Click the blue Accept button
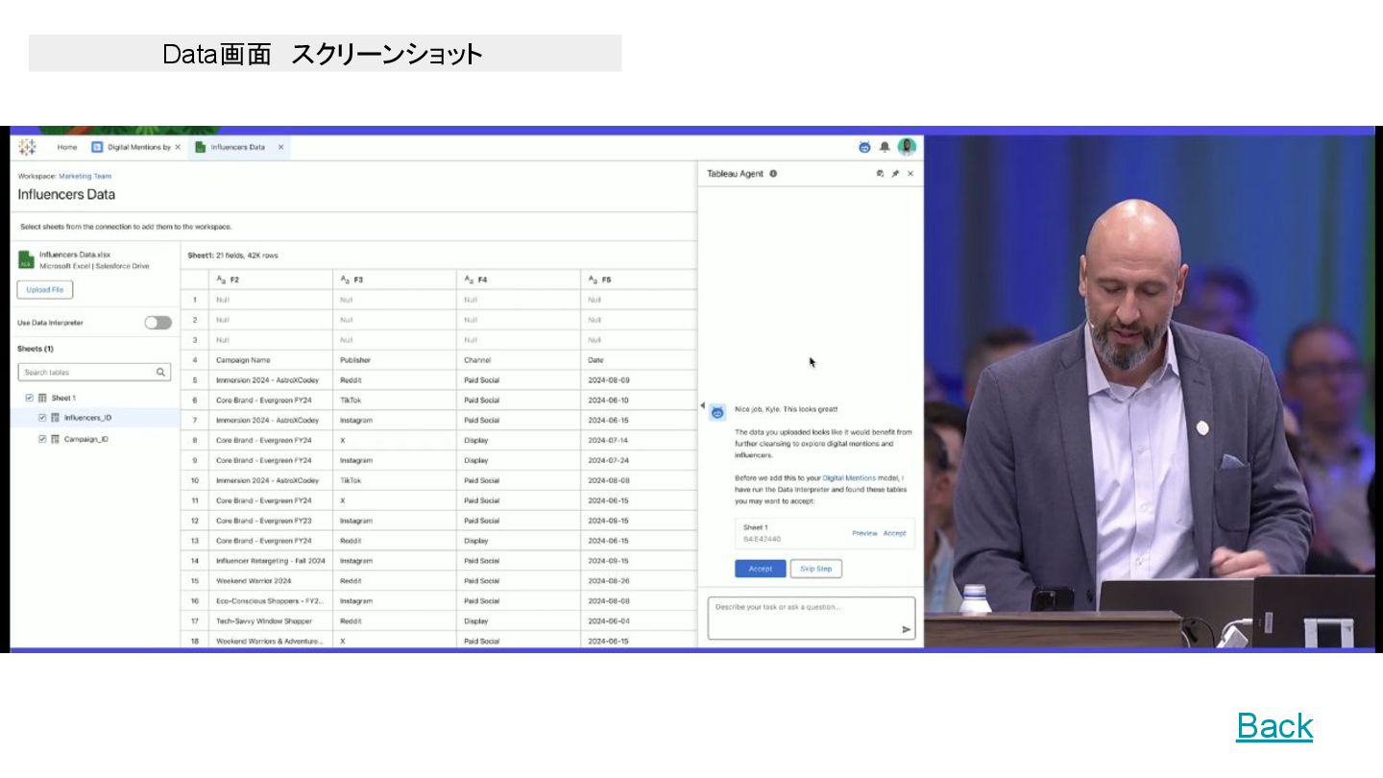The image size is (1383, 778). coord(761,569)
